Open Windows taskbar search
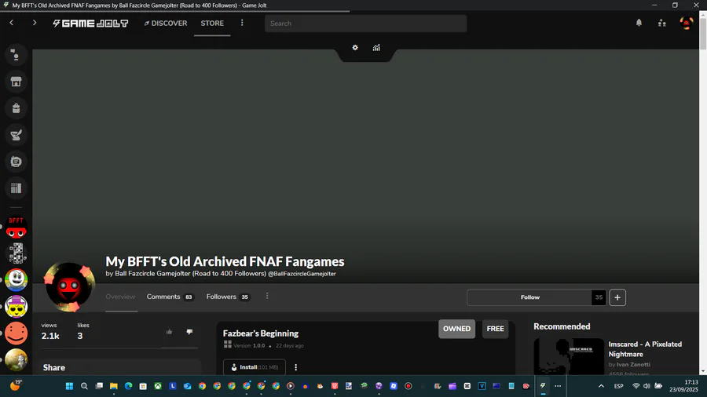Screen dimensions: 707x397 84,386
